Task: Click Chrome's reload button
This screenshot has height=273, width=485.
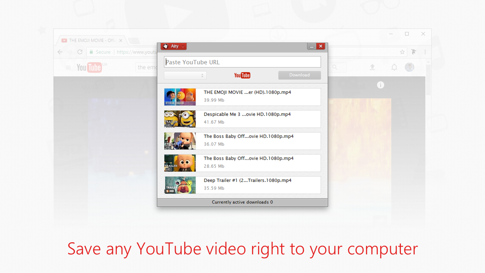Action: click(80, 52)
